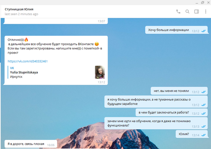The image size is (211, 149).
Task: Open search in this chat
Action: (187, 12)
